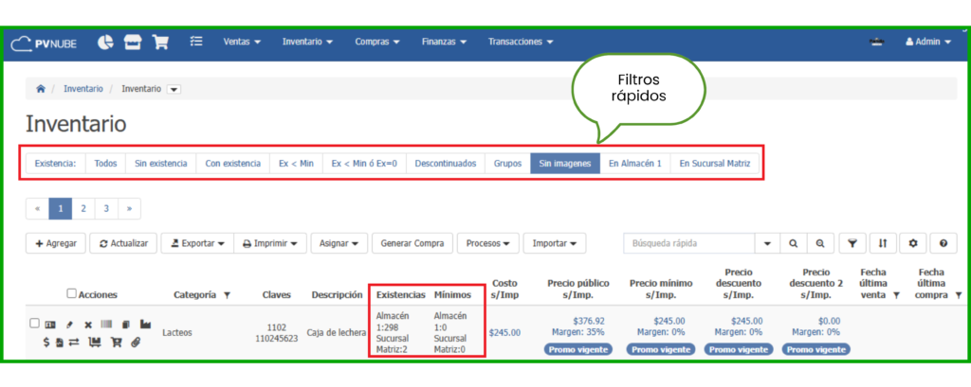Open the shopping cart icon in navbar
The image size is (971, 387).
pos(160,42)
